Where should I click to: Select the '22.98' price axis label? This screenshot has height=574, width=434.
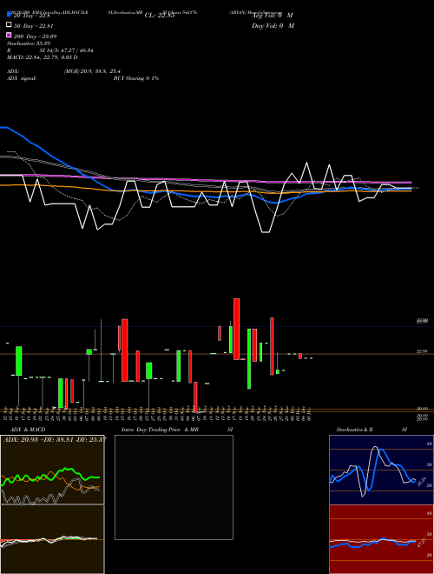tap(422, 351)
